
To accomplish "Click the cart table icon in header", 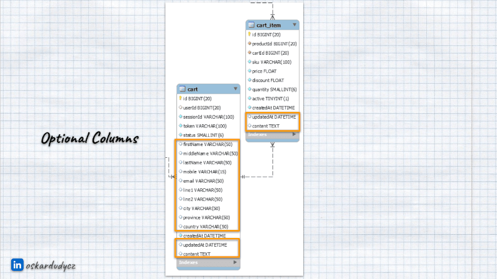I will click(x=182, y=89).
